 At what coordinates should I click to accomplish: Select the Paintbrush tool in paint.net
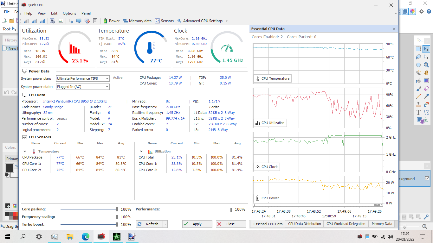click(x=418, y=89)
